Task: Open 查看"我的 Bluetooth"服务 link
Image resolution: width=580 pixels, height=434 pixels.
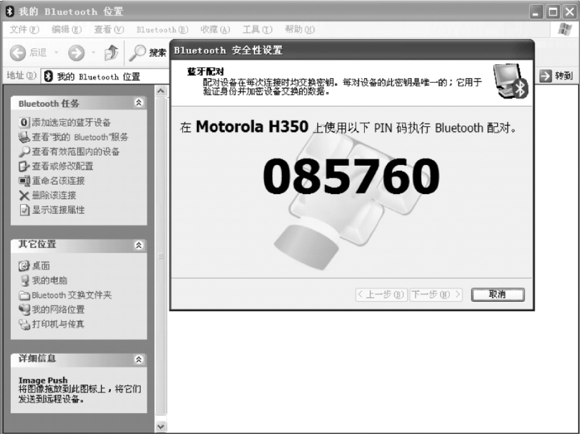Action: 80,137
